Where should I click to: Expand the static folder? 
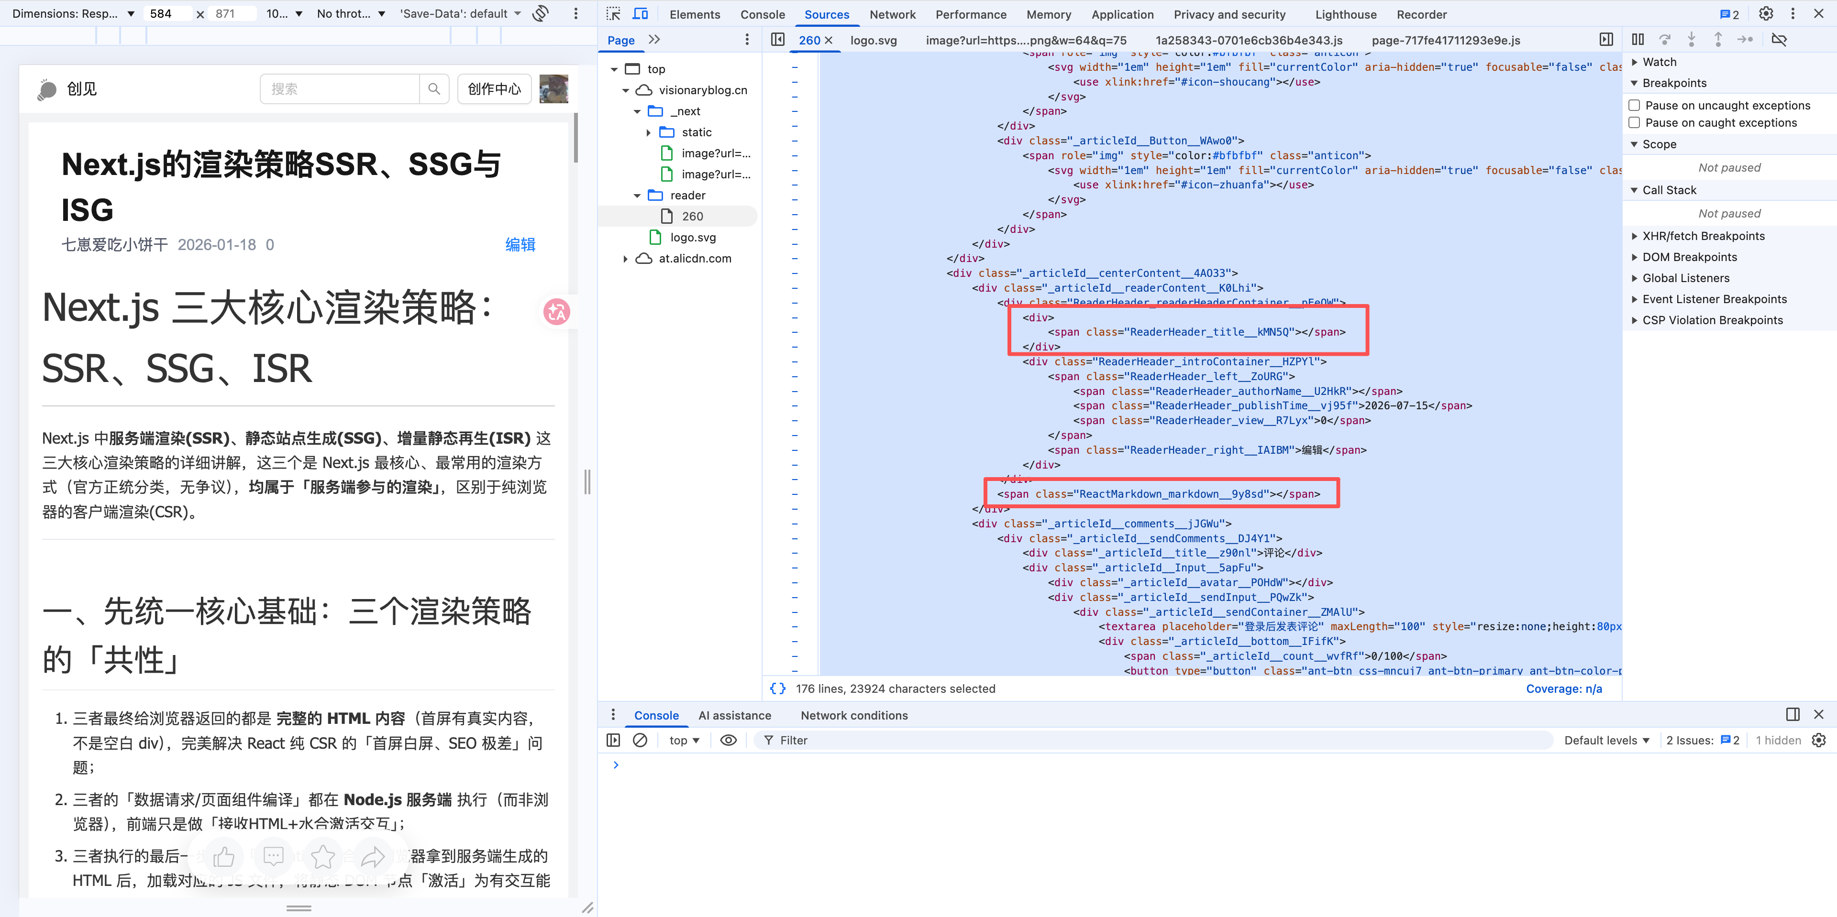pos(648,132)
